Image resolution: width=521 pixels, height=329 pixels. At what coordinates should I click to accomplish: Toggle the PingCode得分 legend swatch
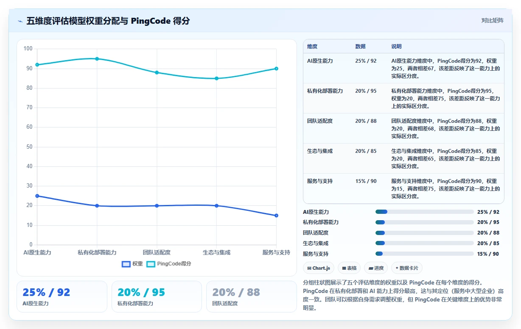[x=151, y=264]
